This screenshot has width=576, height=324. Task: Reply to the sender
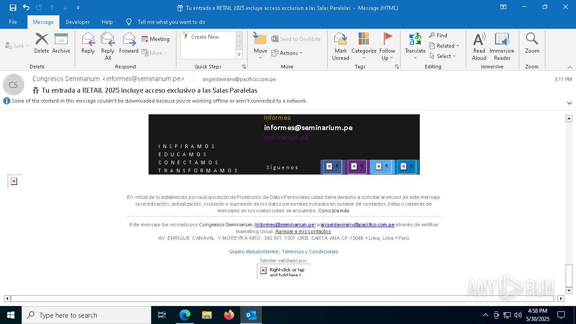pyautogui.click(x=88, y=43)
